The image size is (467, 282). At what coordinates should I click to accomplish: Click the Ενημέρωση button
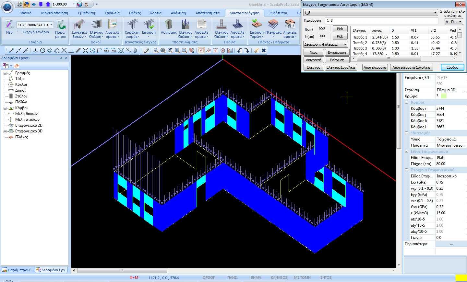pos(337,52)
